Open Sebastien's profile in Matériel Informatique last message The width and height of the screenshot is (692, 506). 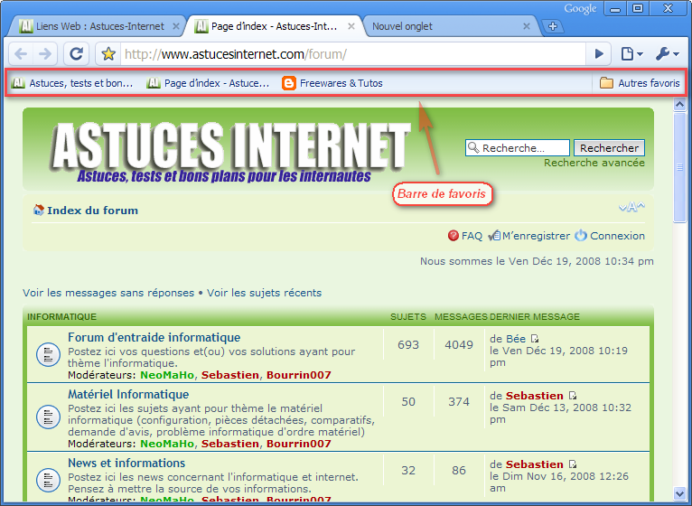click(x=535, y=396)
